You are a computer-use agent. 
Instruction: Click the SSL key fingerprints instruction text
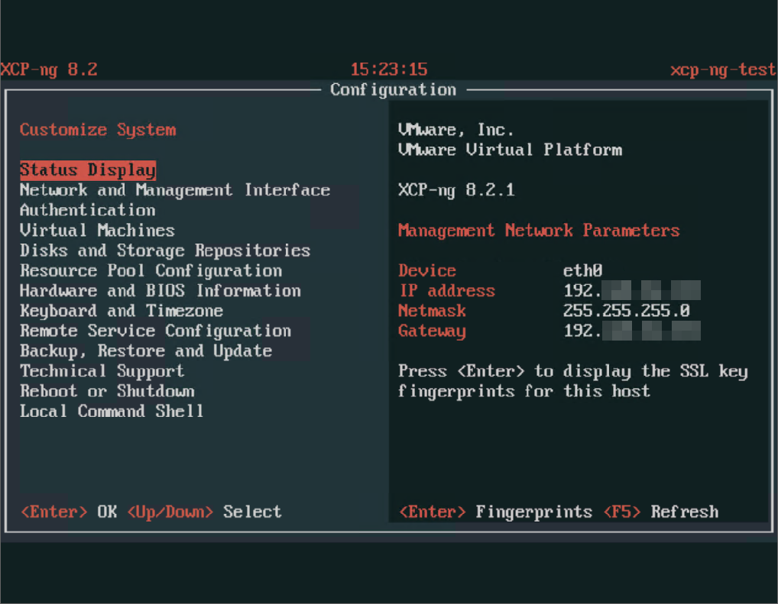(x=573, y=381)
